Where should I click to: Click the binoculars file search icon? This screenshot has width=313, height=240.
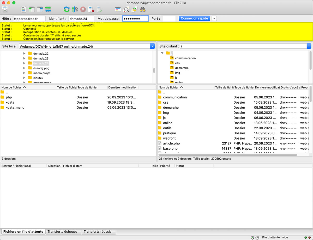point(142,10)
